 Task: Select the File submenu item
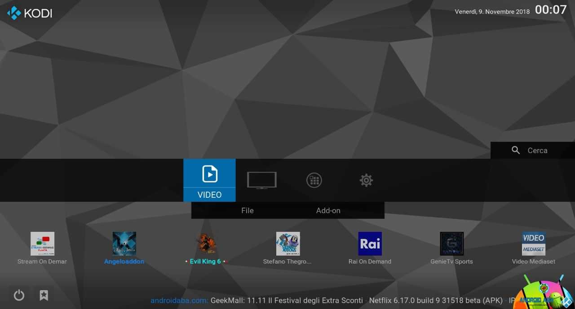[248, 210]
